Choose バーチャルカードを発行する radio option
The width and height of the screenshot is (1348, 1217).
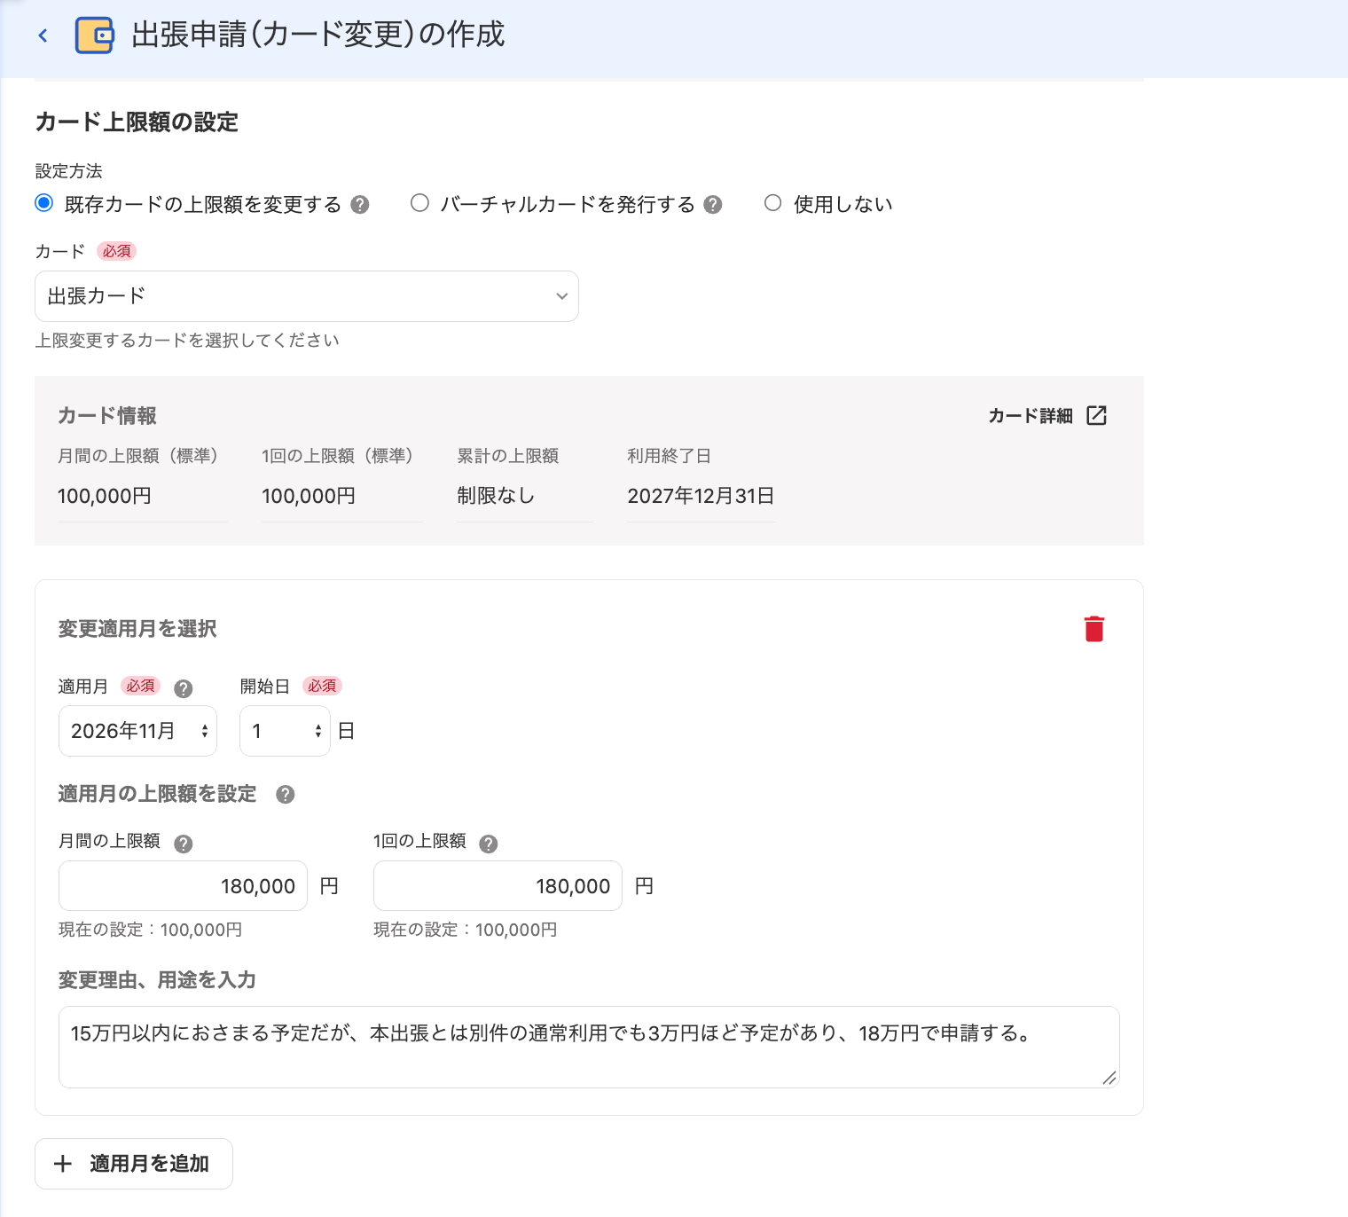click(x=419, y=203)
